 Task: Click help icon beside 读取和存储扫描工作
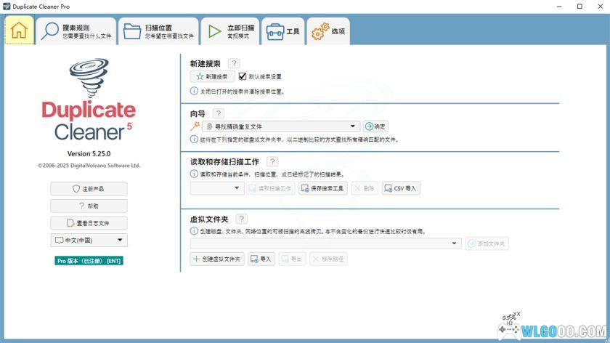(x=272, y=161)
